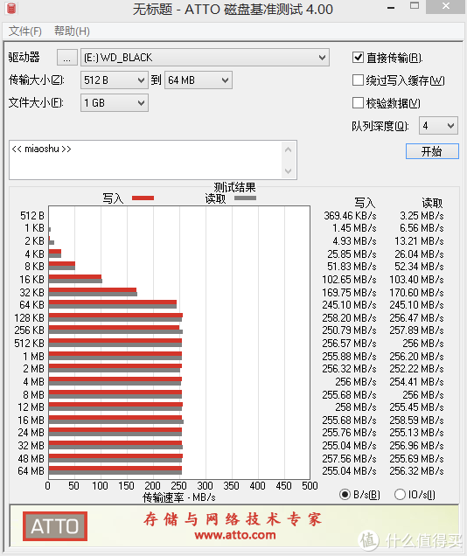
Task: Expand the 512 B transfer size dropdown
Action: [x=115, y=80]
